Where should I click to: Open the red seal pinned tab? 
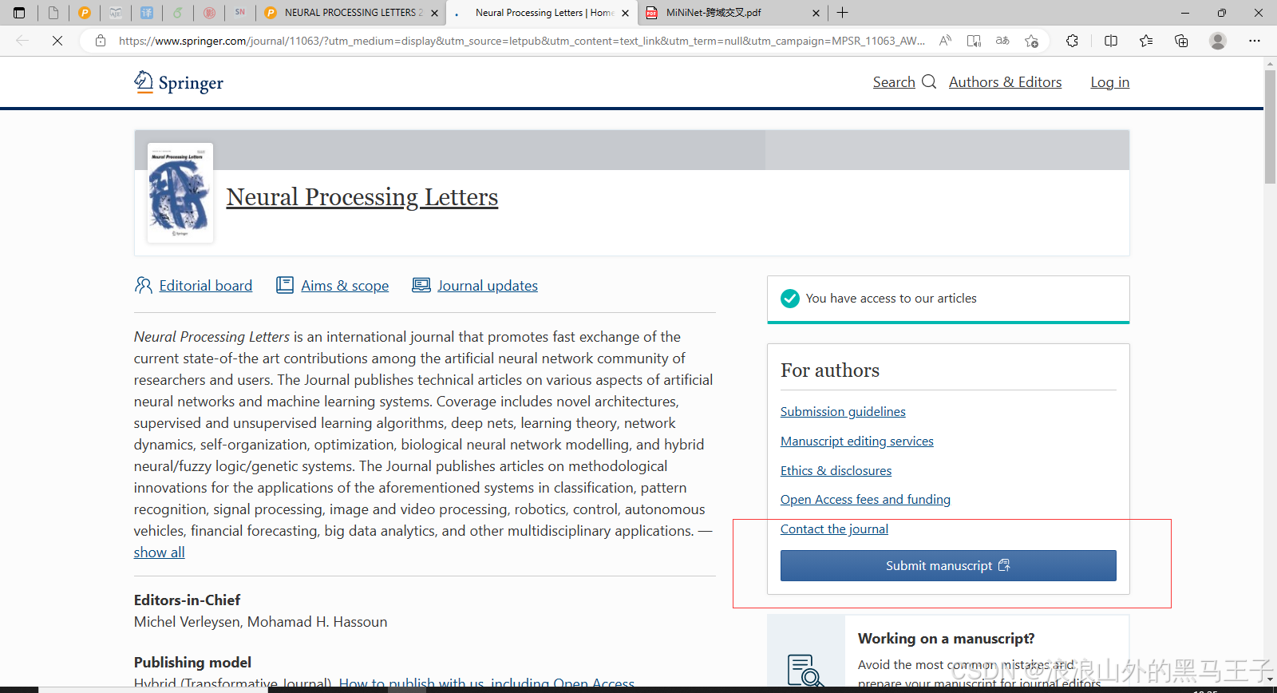pyautogui.click(x=209, y=13)
